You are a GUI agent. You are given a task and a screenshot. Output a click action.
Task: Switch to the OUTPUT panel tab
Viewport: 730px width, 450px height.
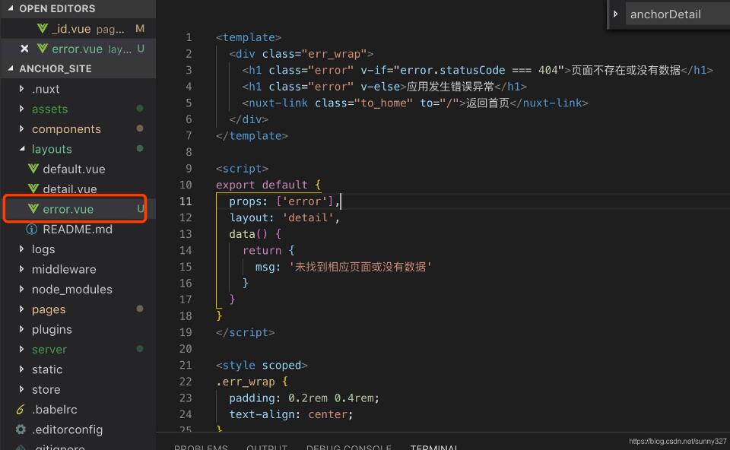(267, 447)
